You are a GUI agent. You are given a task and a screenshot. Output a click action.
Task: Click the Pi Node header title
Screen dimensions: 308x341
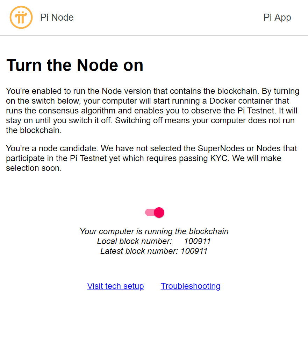[x=57, y=18]
